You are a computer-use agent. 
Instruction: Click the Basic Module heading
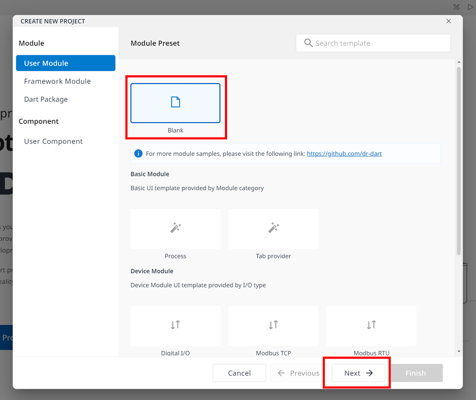(150, 174)
